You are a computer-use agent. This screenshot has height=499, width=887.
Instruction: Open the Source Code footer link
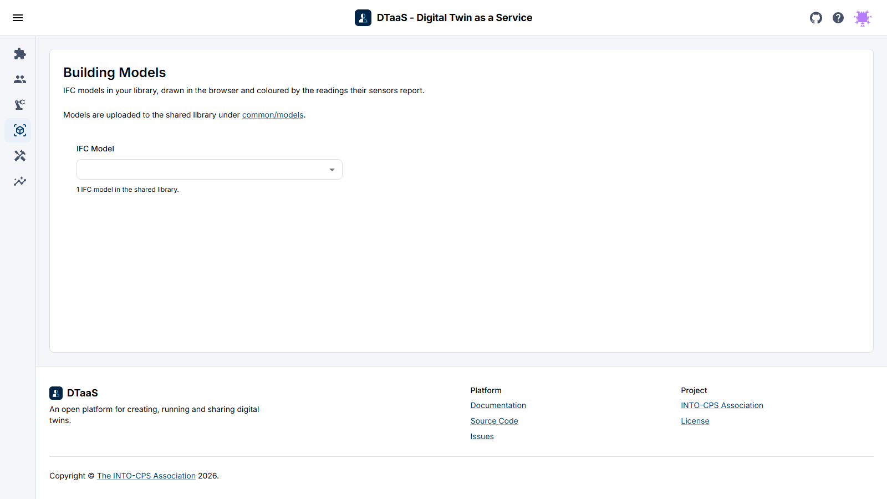(495, 421)
